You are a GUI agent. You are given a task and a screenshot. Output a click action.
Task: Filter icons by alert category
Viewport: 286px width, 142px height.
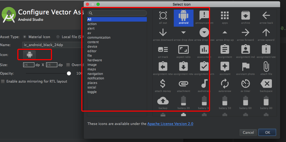(x=117, y=29)
